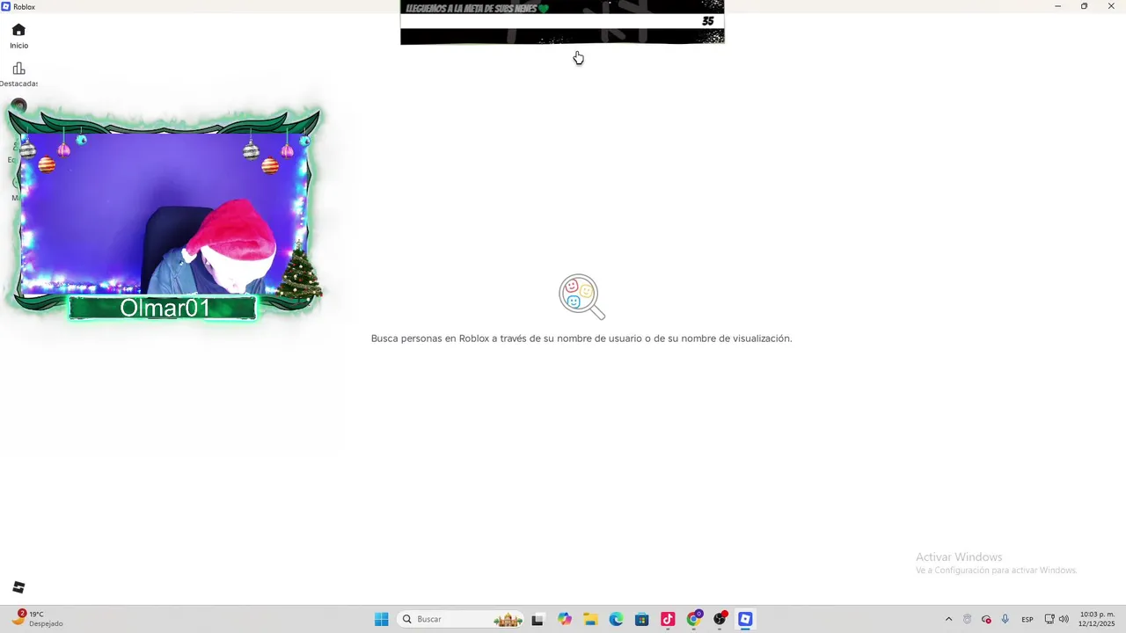Image resolution: width=1126 pixels, height=633 pixels.
Task: Minimize the Roblox window
Action: [x=1057, y=6]
